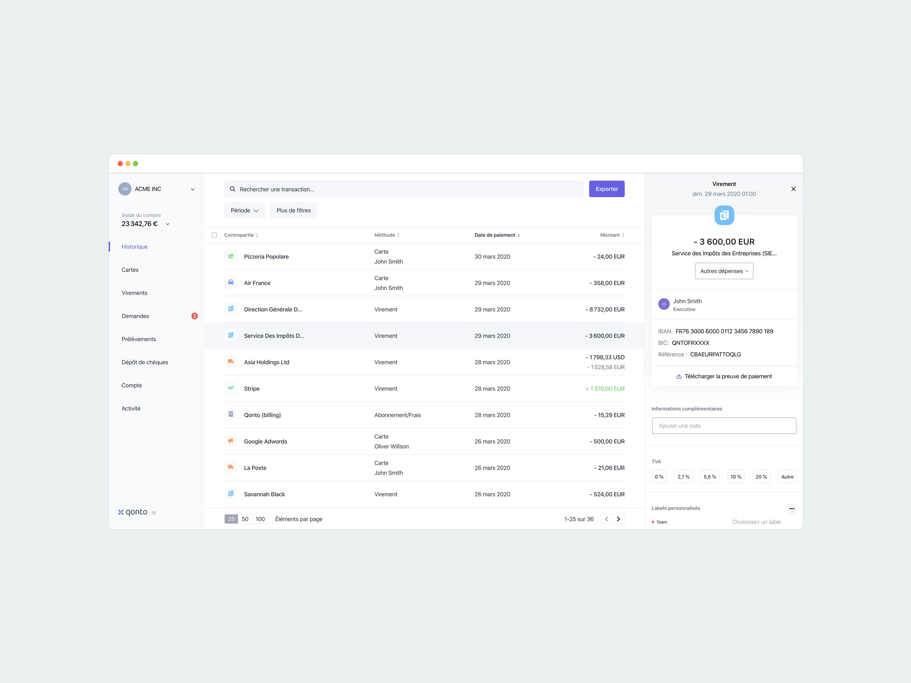Click the Google Adwords megaphone icon

(231, 441)
